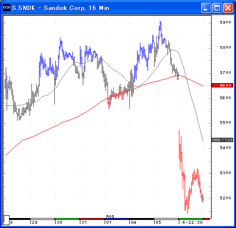This screenshot has width=236, height=228.
Task: Click the green session bar above 30
Action: [x=67, y=219]
